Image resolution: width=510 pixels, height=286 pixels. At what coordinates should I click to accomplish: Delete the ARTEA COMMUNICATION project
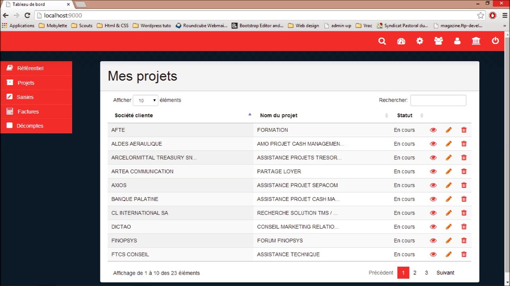tap(464, 172)
